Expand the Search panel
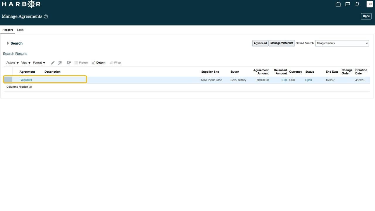This screenshot has width=375, height=211. 8,43
